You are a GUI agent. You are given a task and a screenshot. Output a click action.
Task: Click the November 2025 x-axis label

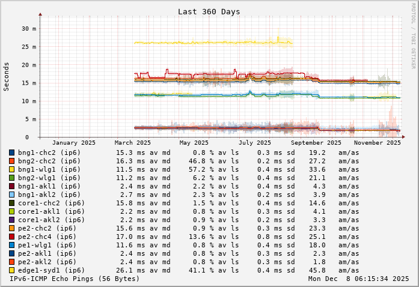(x=377, y=142)
